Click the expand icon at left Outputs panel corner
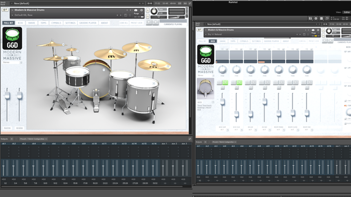This screenshot has height=197, width=351. click(190, 139)
